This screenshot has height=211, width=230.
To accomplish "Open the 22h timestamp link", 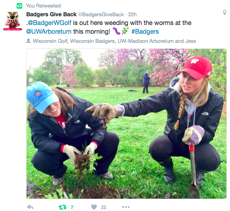I will point(132,15).
